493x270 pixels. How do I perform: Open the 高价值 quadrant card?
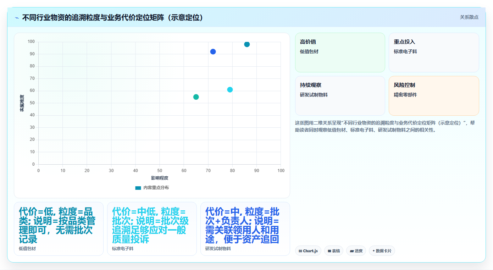340,53
